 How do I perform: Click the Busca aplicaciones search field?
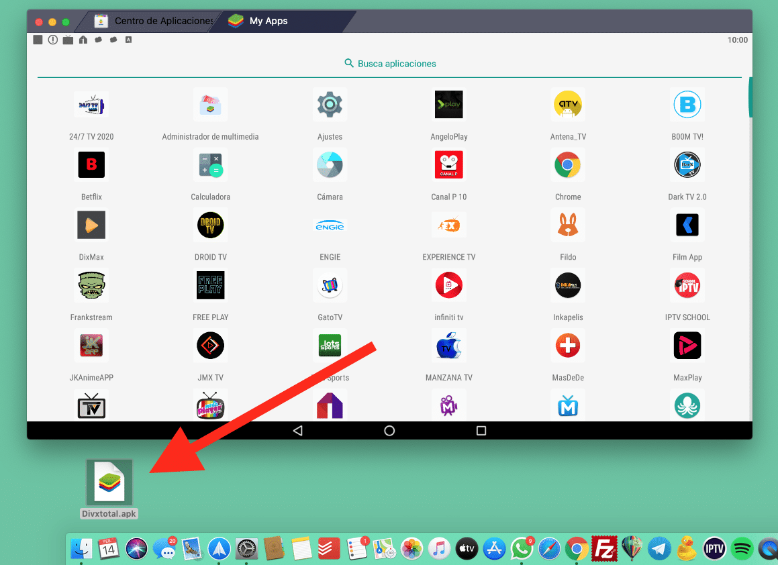pos(389,63)
